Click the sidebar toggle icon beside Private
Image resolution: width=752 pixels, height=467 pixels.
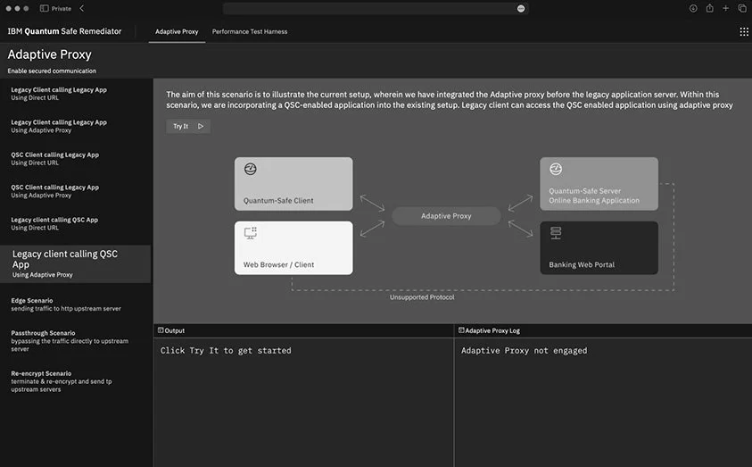coord(44,8)
